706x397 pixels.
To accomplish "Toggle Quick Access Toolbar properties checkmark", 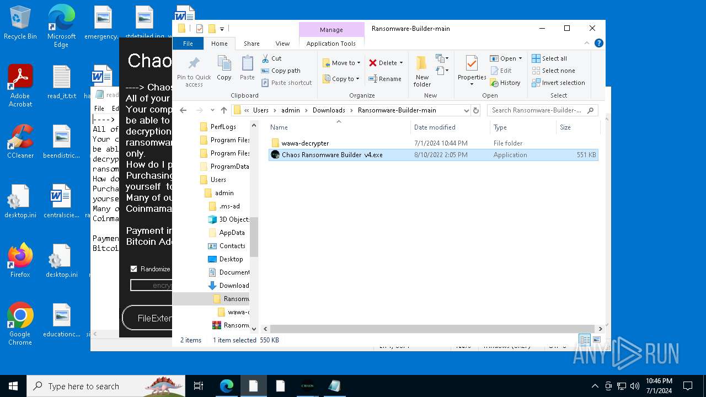I will click(199, 29).
